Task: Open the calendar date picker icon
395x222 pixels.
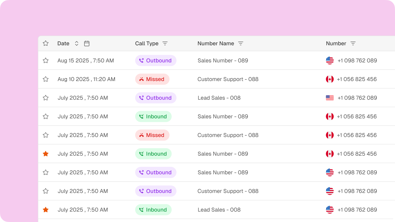Action: [87, 43]
